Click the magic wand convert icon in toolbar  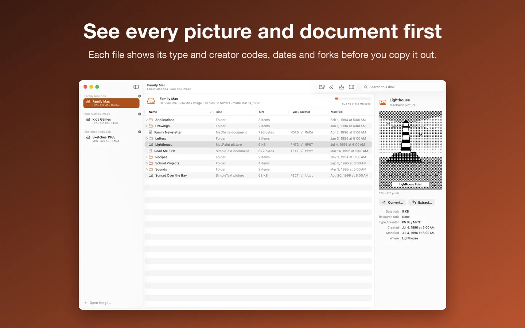point(331,87)
